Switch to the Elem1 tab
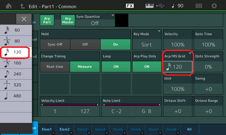The image size is (226, 135). click(47, 129)
